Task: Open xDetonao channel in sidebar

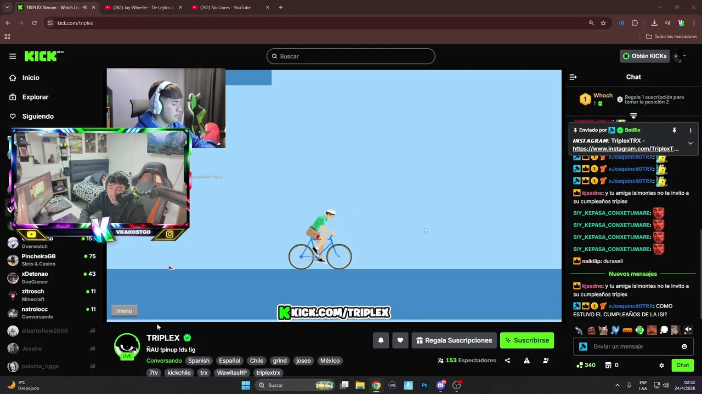Action: click(52, 277)
